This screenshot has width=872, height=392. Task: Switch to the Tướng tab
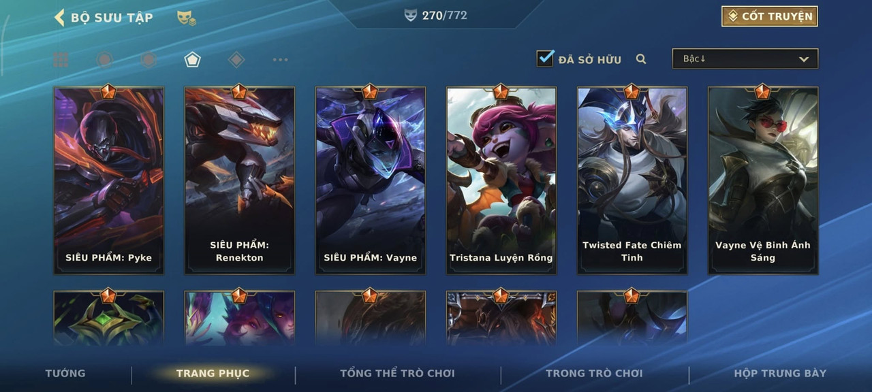pos(65,373)
